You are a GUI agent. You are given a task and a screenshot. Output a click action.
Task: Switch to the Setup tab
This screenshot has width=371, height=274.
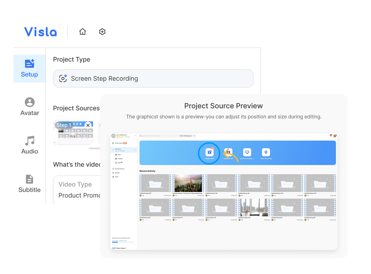tap(29, 68)
